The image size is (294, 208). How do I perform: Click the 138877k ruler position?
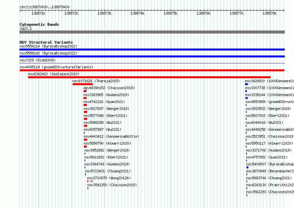(x=237, y=13)
